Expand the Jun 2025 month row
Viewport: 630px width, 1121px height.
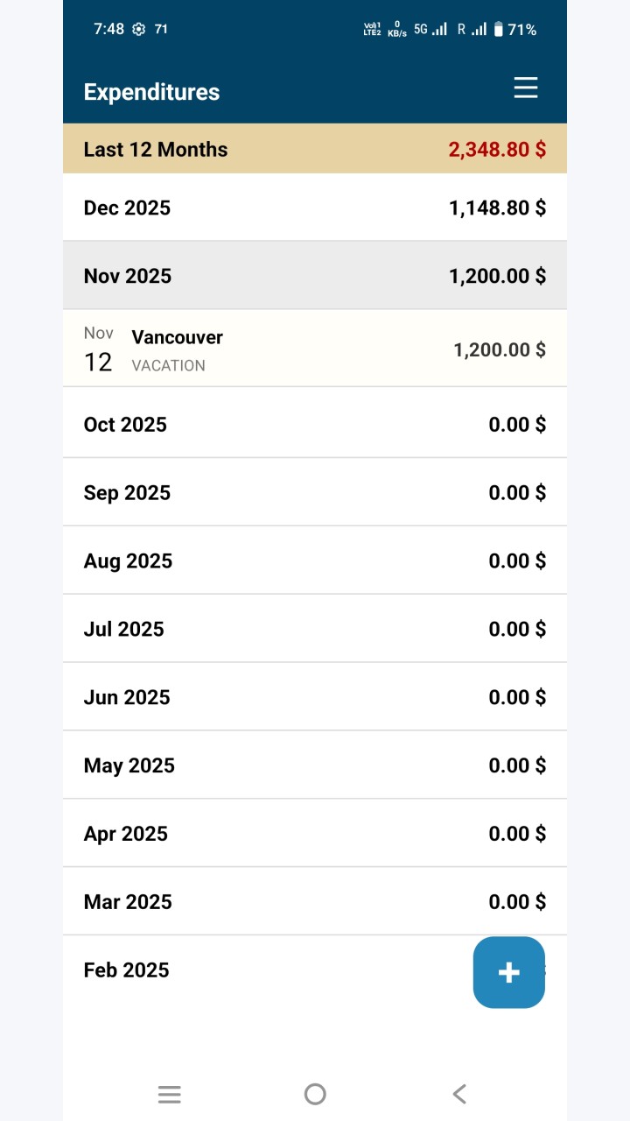[x=315, y=697]
